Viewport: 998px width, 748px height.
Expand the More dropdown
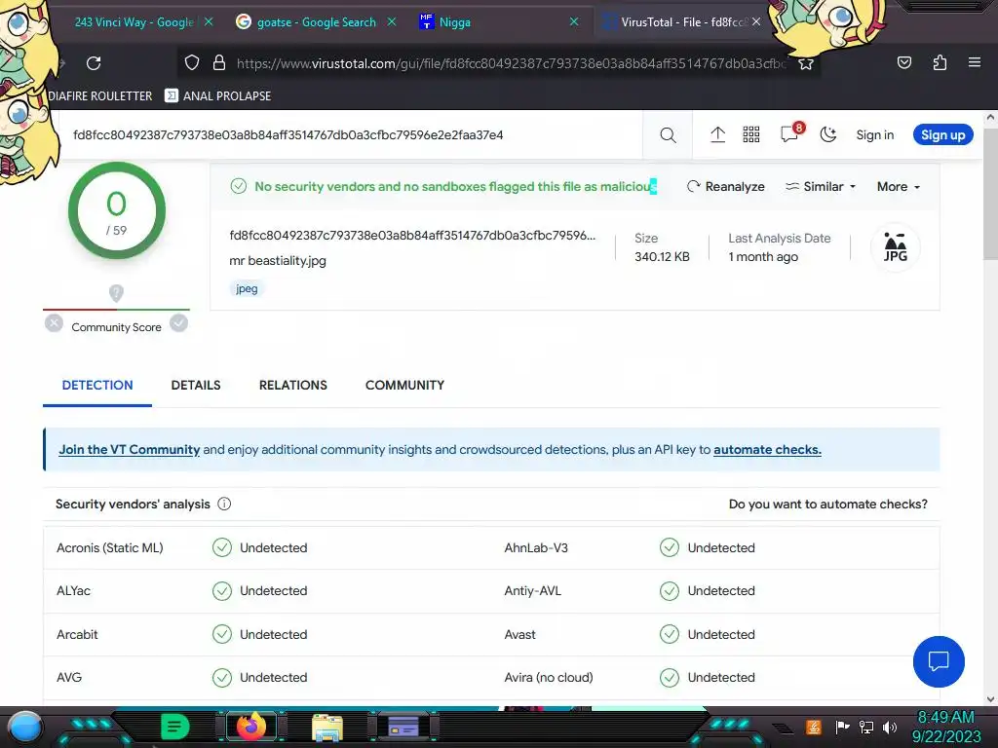click(898, 186)
